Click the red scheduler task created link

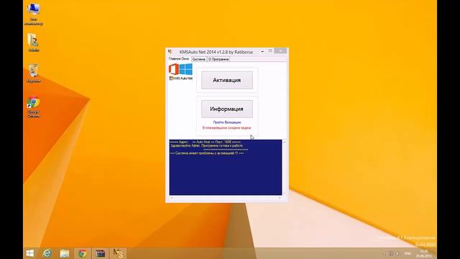point(227,128)
